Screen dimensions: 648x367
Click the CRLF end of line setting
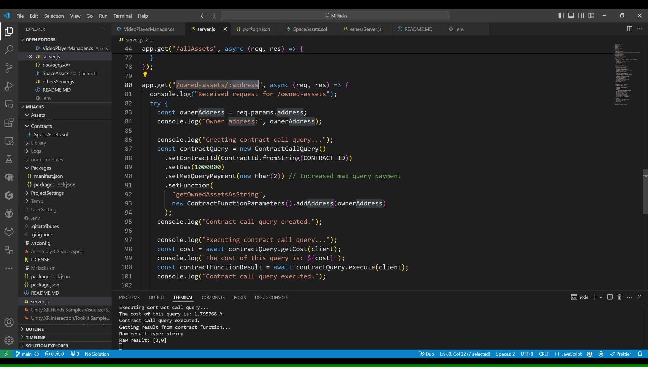click(x=543, y=354)
